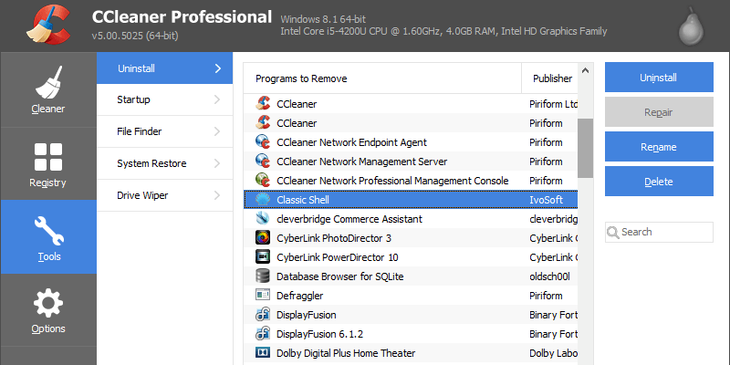Select Dolby Digital Plus Home Theater entry
The height and width of the screenshot is (365, 730).
(411, 353)
